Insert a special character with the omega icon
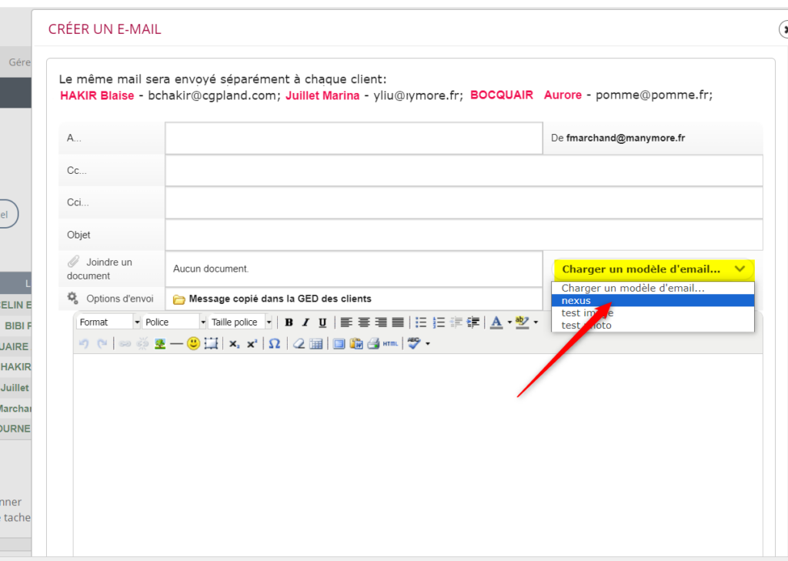 tap(274, 344)
